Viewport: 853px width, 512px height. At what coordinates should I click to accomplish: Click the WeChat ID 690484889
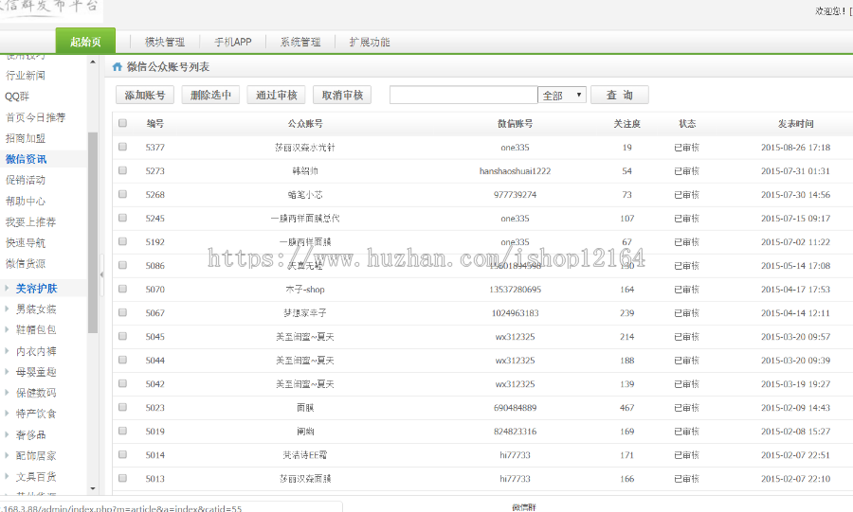(515, 408)
